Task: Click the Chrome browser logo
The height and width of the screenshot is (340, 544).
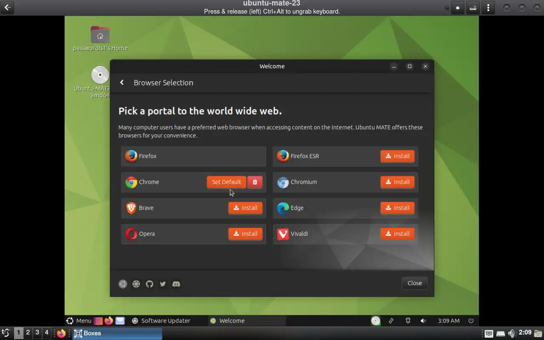Action: point(131,182)
